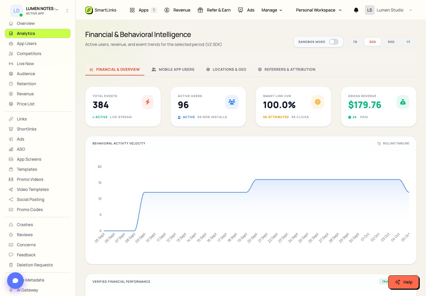Image resolution: width=426 pixels, height=296 pixels.
Task: Select the 90D time range
Action: (x=391, y=42)
